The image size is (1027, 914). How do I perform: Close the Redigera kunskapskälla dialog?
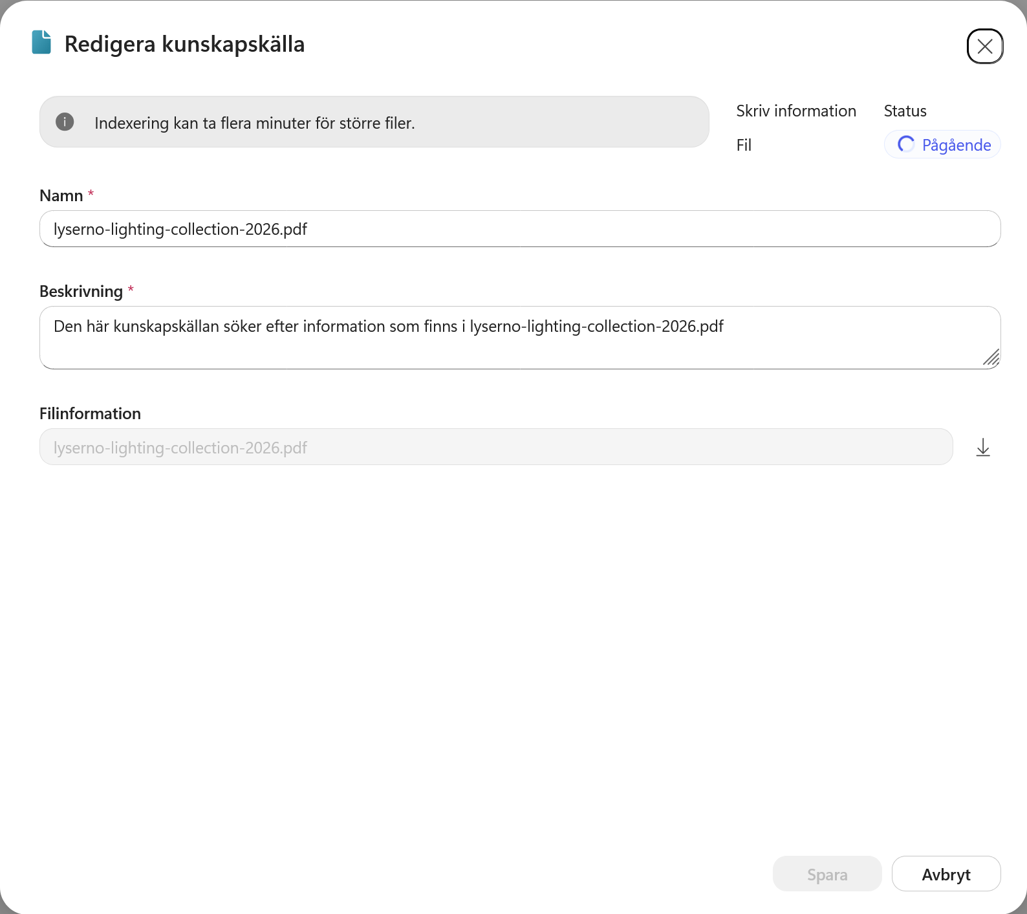pyautogui.click(x=984, y=47)
